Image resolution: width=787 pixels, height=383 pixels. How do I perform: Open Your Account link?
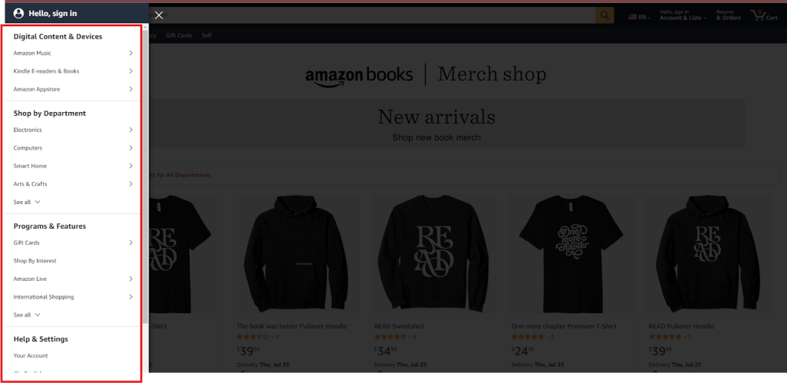coord(31,356)
